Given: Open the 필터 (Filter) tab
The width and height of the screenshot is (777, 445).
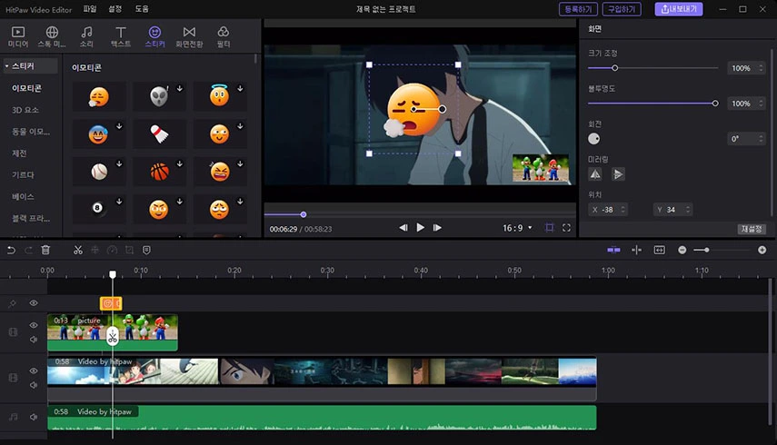Looking at the screenshot, I should (224, 37).
